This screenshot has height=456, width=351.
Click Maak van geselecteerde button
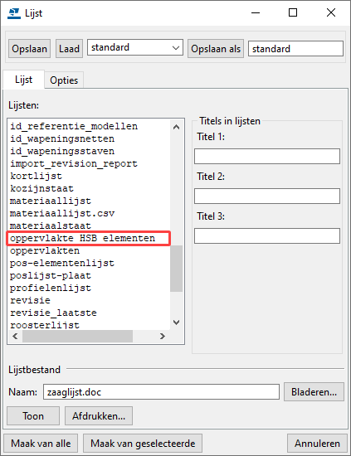point(143,444)
